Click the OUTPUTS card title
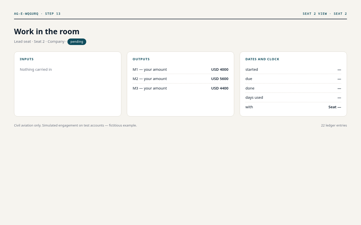Image resolution: width=361 pixels, height=225 pixels. (141, 59)
